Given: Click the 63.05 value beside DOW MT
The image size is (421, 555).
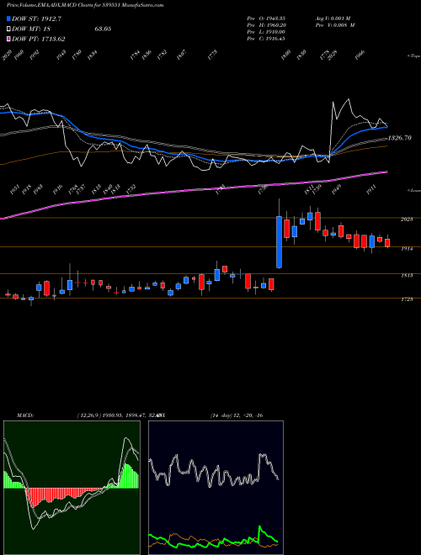Looking at the screenshot, I should (103, 29).
